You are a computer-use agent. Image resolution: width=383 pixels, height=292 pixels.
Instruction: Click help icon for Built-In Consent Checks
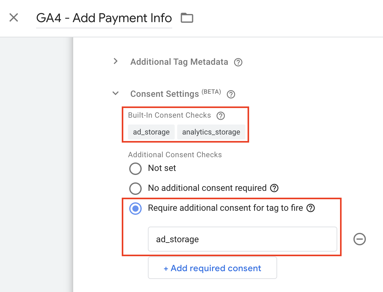pyautogui.click(x=220, y=116)
